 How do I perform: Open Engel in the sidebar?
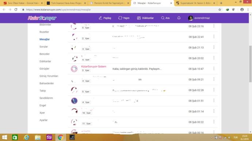coord(43,105)
